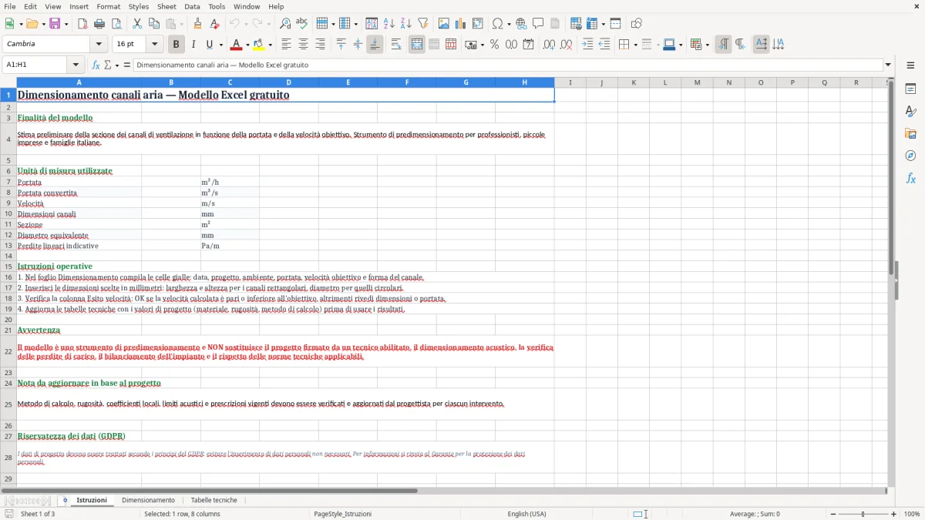Open background color dropdown arrow

pos(270,45)
